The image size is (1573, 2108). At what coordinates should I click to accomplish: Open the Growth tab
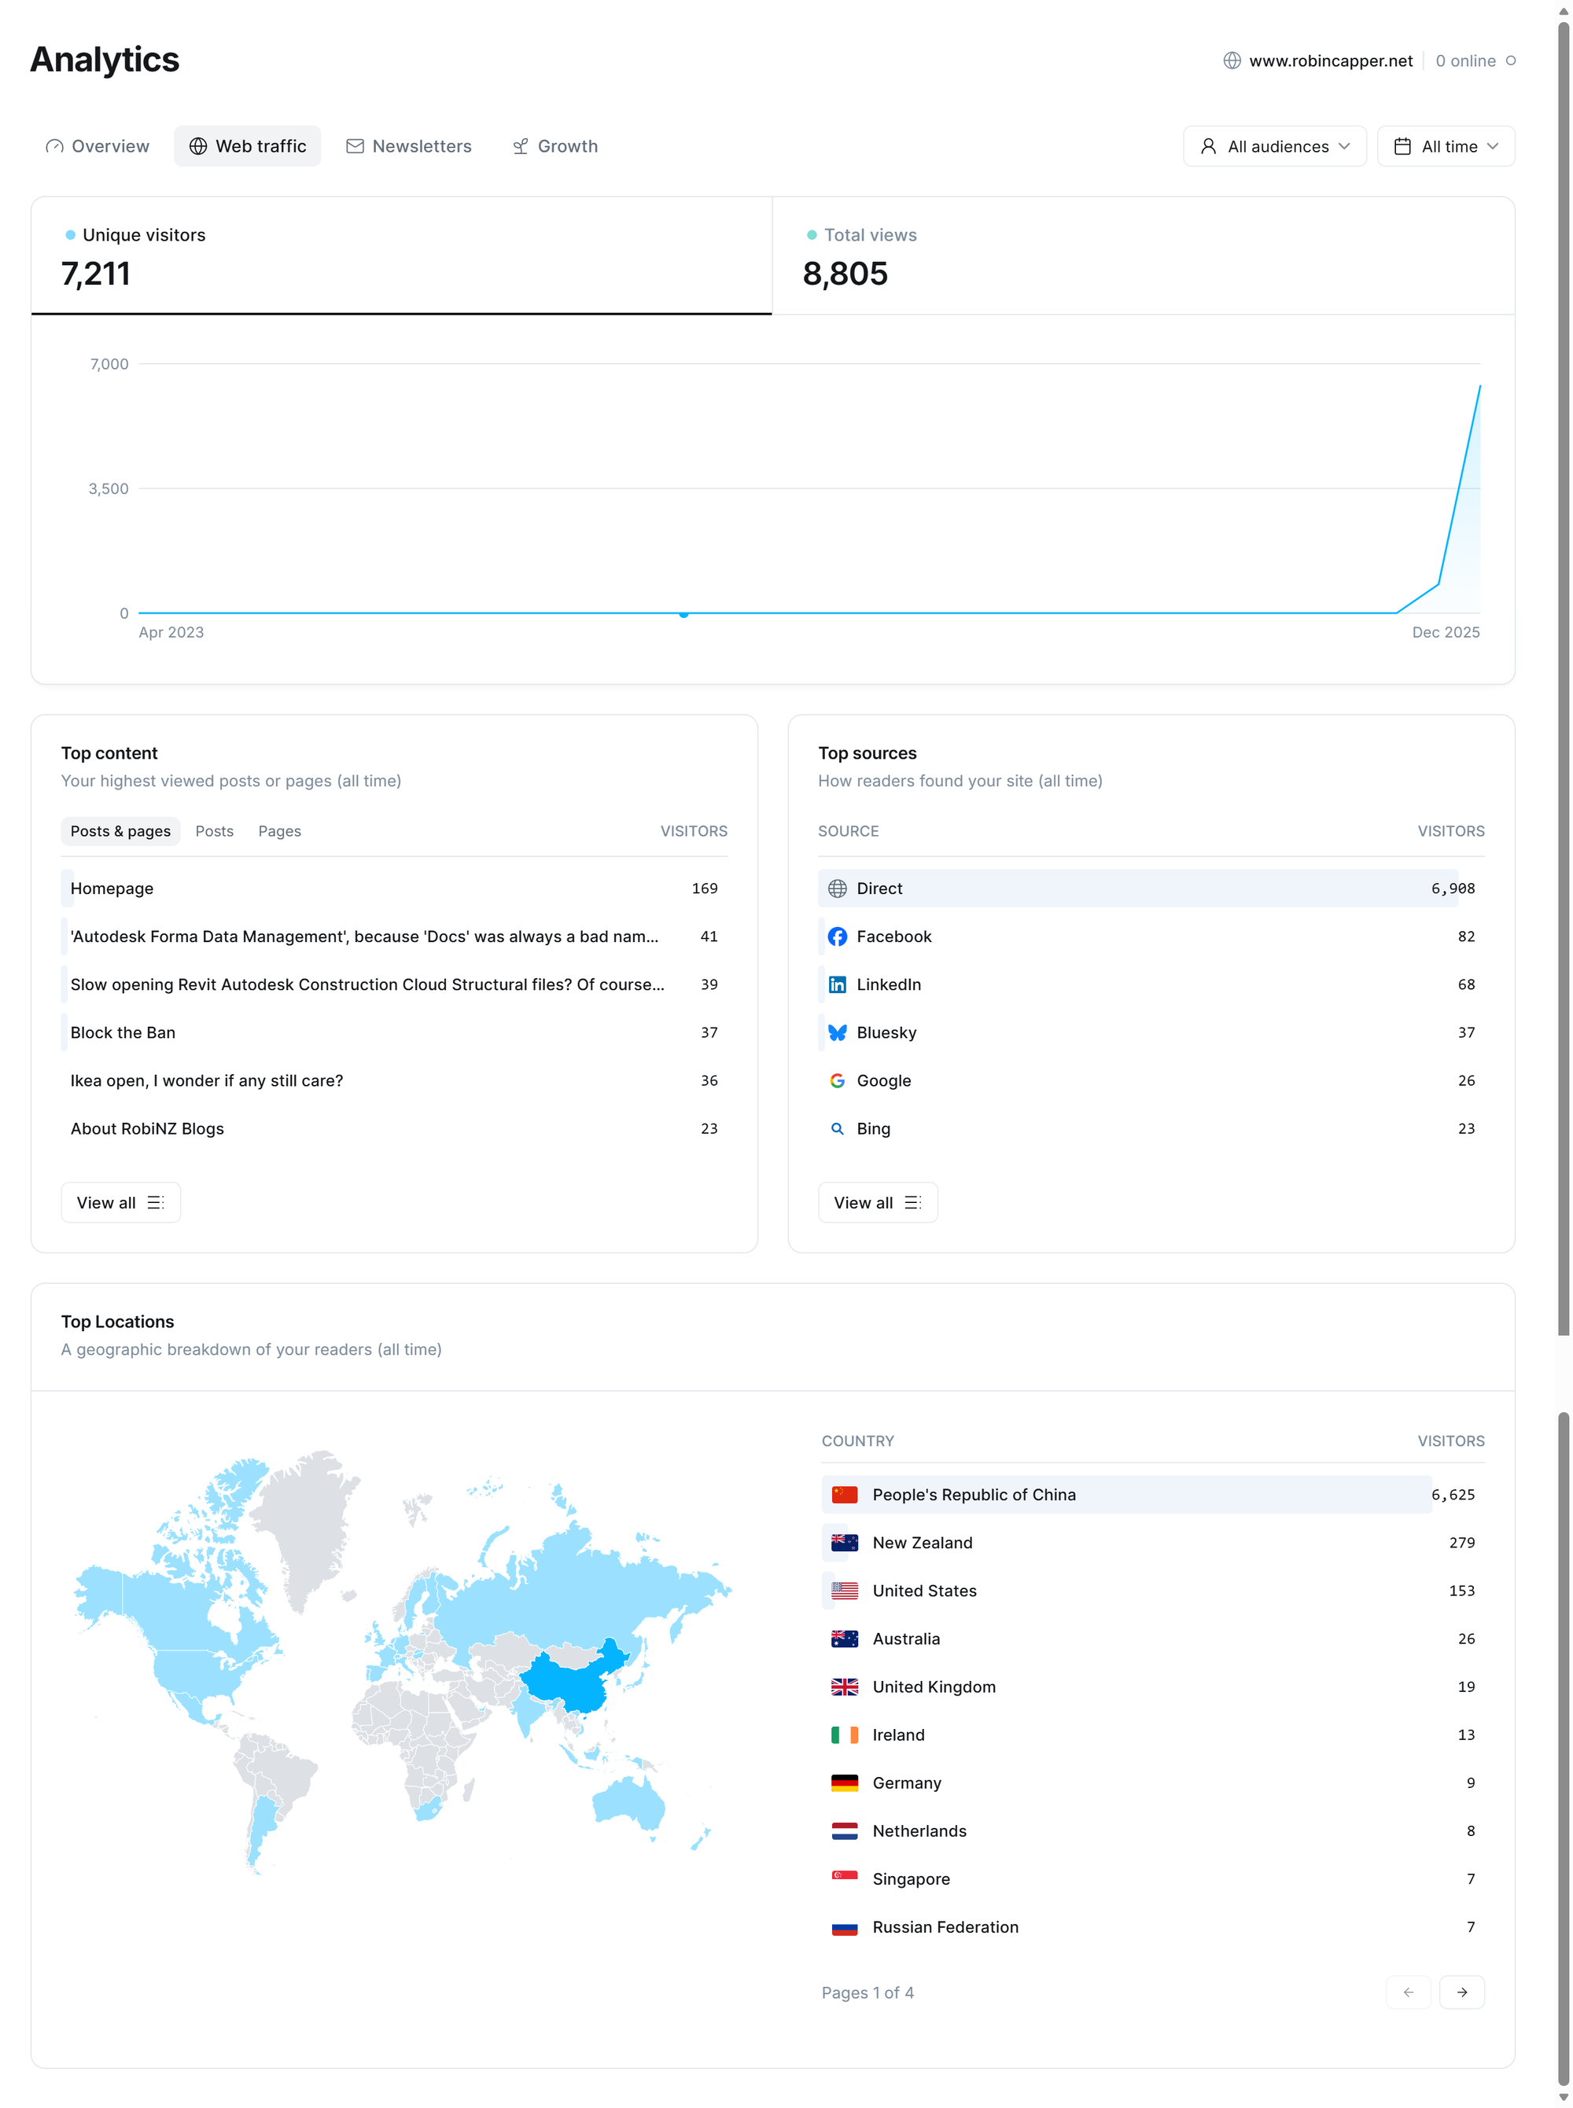pos(555,146)
